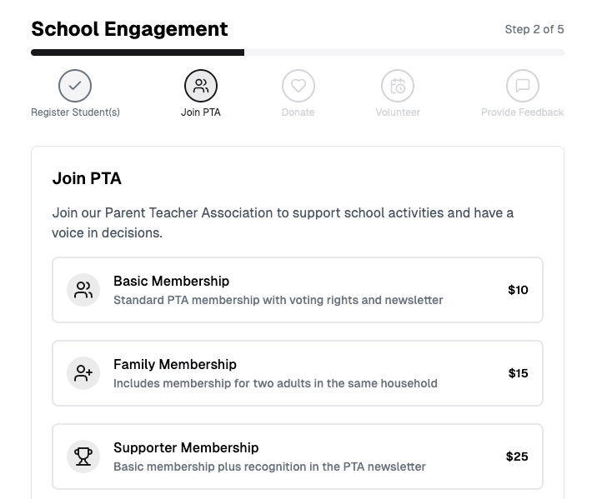Click the Provide Feedback speech bubble icon
This screenshot has height=499, width=612.
pos(523,86)
